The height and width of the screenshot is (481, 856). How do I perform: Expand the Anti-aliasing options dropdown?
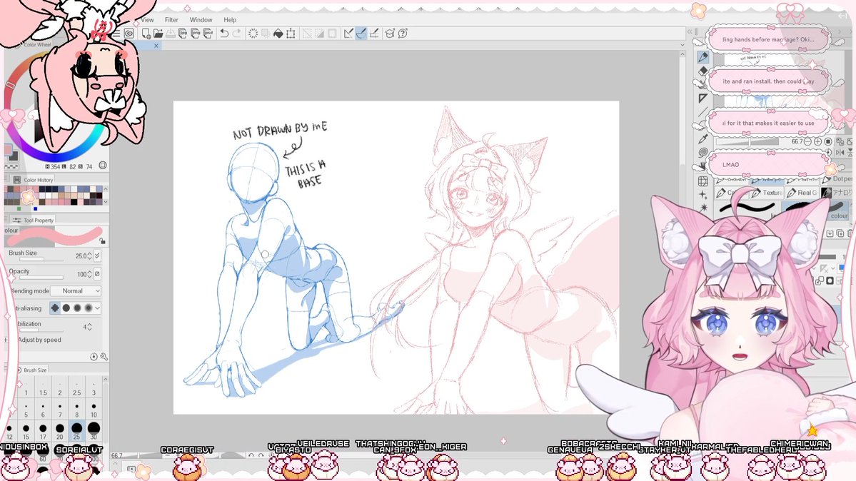point(97,308)
